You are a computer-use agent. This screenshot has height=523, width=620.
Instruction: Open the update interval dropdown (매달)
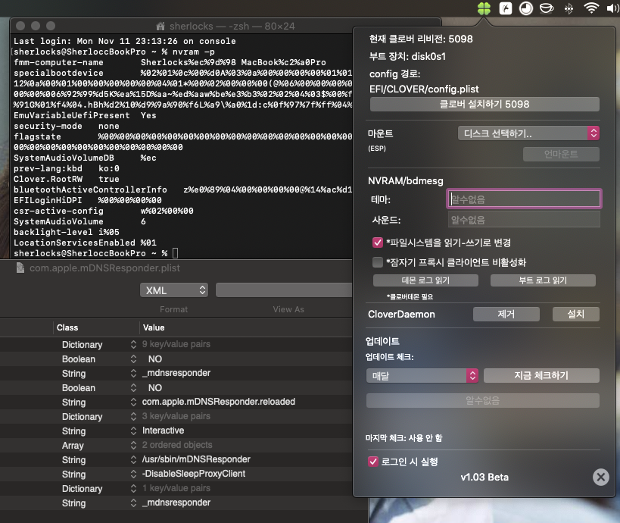coord(422,375)
